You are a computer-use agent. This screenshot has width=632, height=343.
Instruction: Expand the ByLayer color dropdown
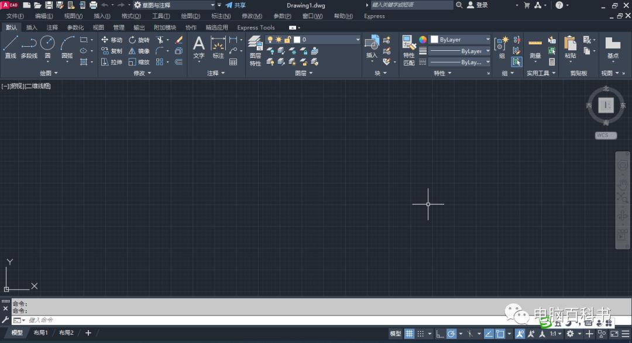[460, 40]
